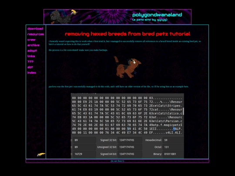Click the footer link at page bottom
Viewport: 235px width, 176px height.
click(117, 161)
